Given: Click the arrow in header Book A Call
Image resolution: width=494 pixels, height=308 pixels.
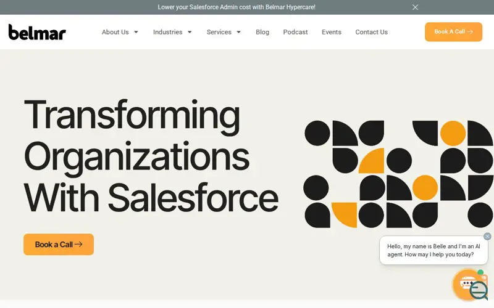Looking at the screenshot, I should pos(470,32).
